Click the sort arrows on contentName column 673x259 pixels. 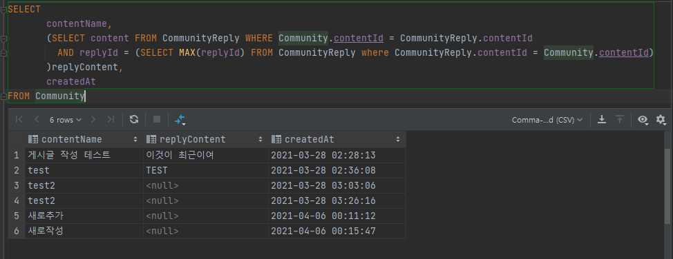click(x=135, y=139)
